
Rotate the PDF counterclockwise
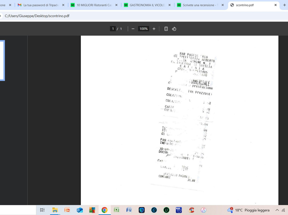pyautogui.click(x=174, y=29)
